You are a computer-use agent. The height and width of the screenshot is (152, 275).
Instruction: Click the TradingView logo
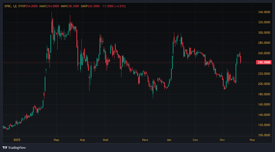pos(14,148)
